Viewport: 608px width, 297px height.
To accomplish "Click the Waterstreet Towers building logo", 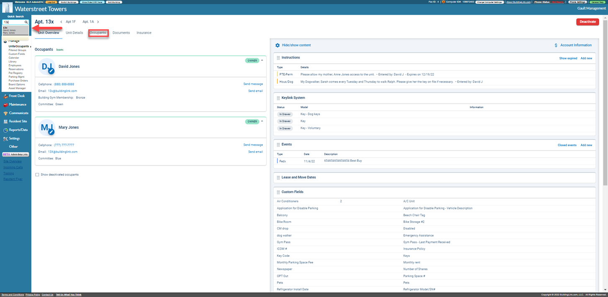I will click(x=7, y=8).
